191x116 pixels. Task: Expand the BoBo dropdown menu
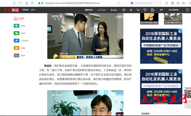click(x=115, y=10)
